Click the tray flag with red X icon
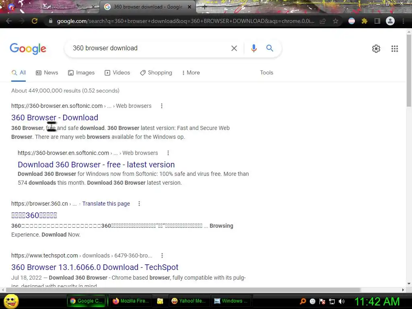 322,302
